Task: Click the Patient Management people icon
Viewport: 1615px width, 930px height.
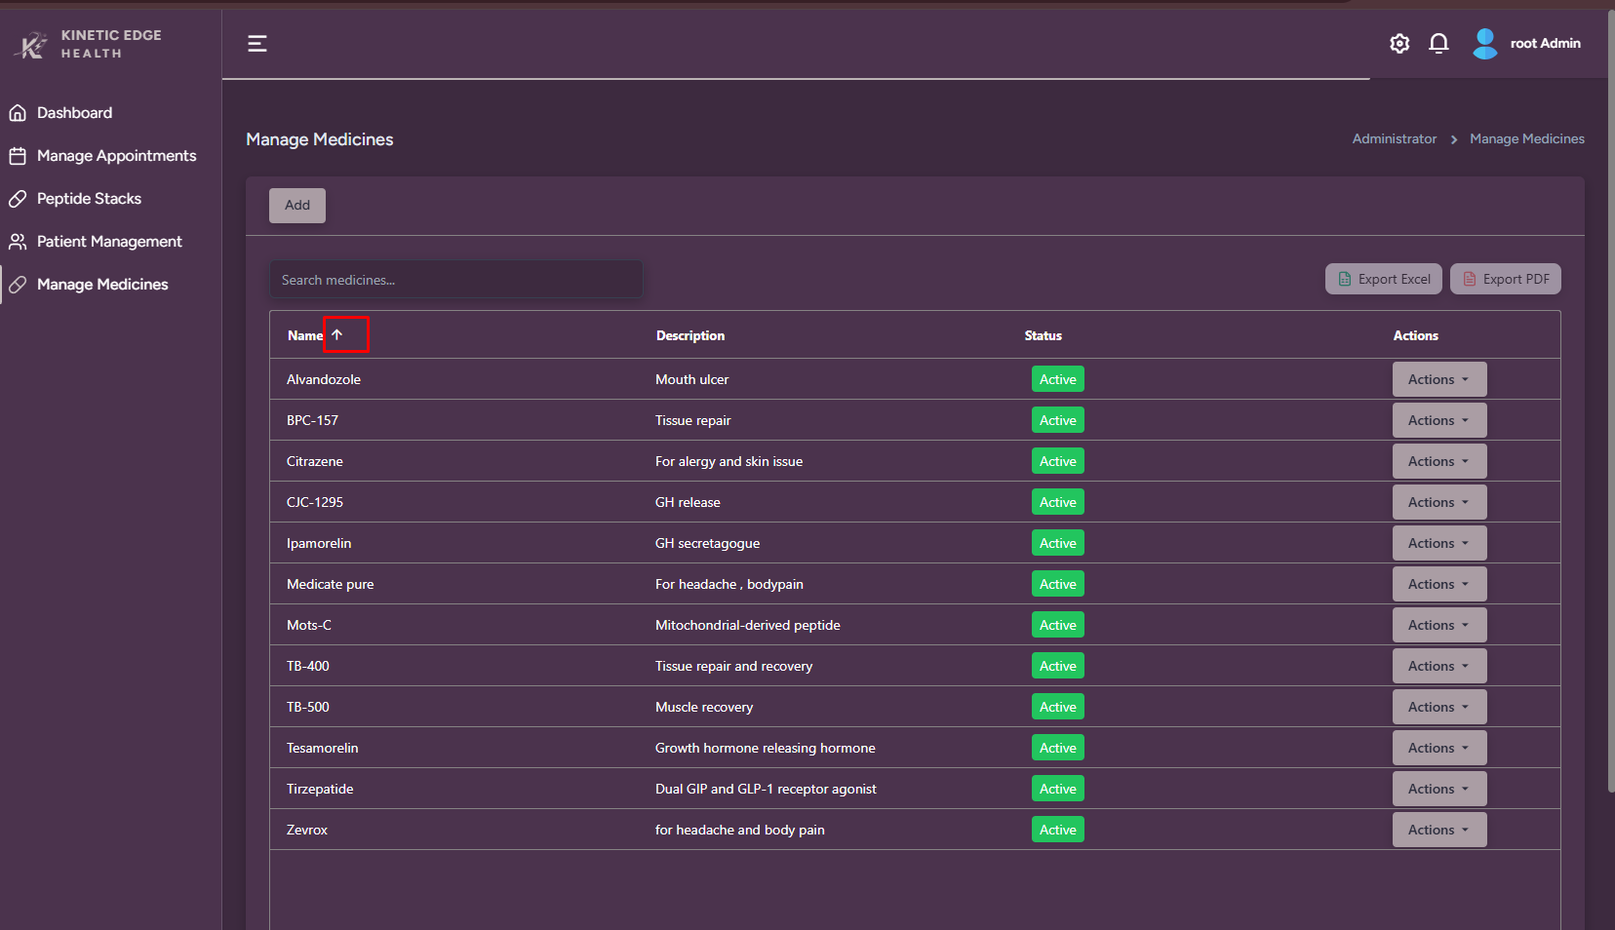Action: [18, 242]
